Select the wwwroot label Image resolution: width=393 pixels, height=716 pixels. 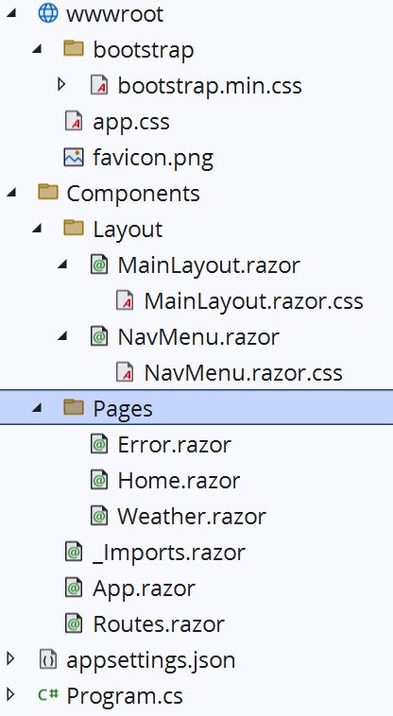[x=114, y=14]
